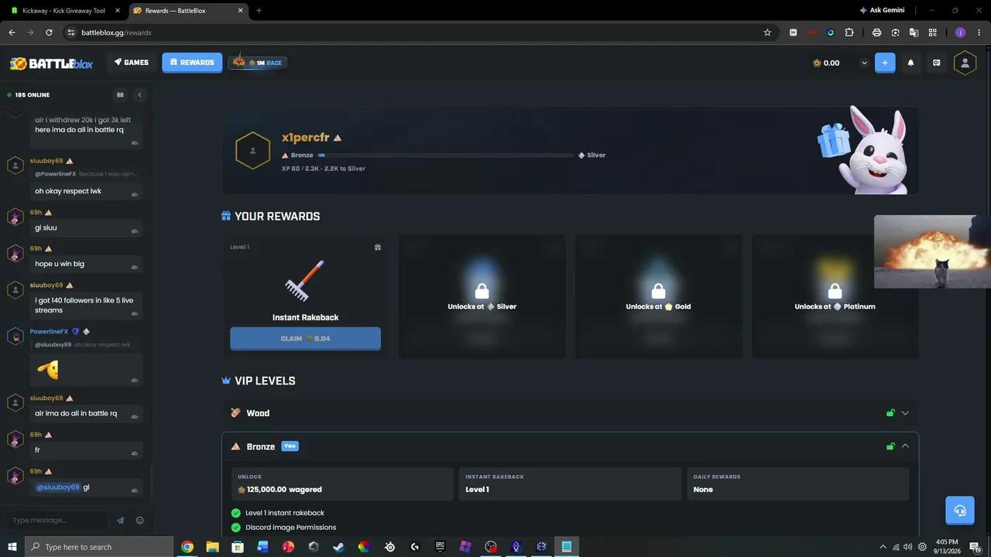Click x1percfr's hexagon avatar in profile banner
Image resolution: width=991 pixels, height=557 pixels.
[x=252, y=150]
